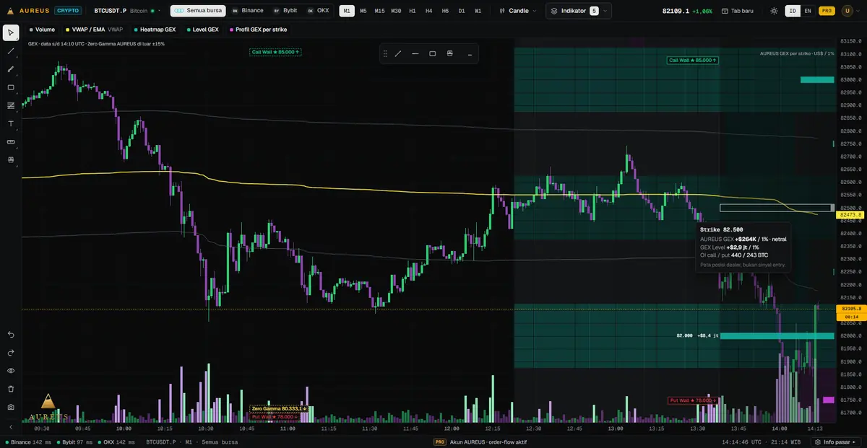The height and width of the screenshot is (448, 867).
Task: Expand Info pasar panel
Action: tap(836, 442)
